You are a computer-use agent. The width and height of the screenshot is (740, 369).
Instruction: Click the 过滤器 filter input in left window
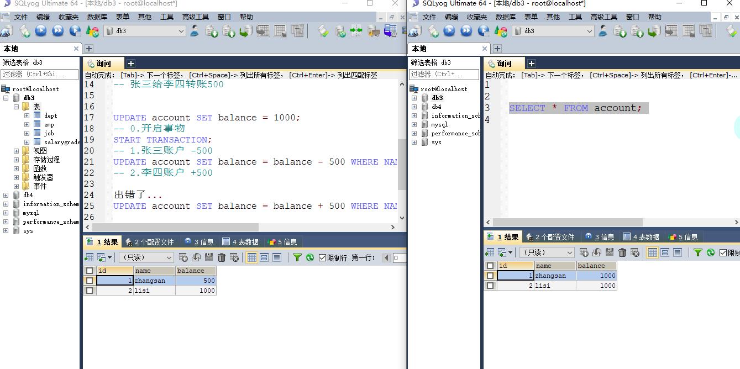(40, 74)
